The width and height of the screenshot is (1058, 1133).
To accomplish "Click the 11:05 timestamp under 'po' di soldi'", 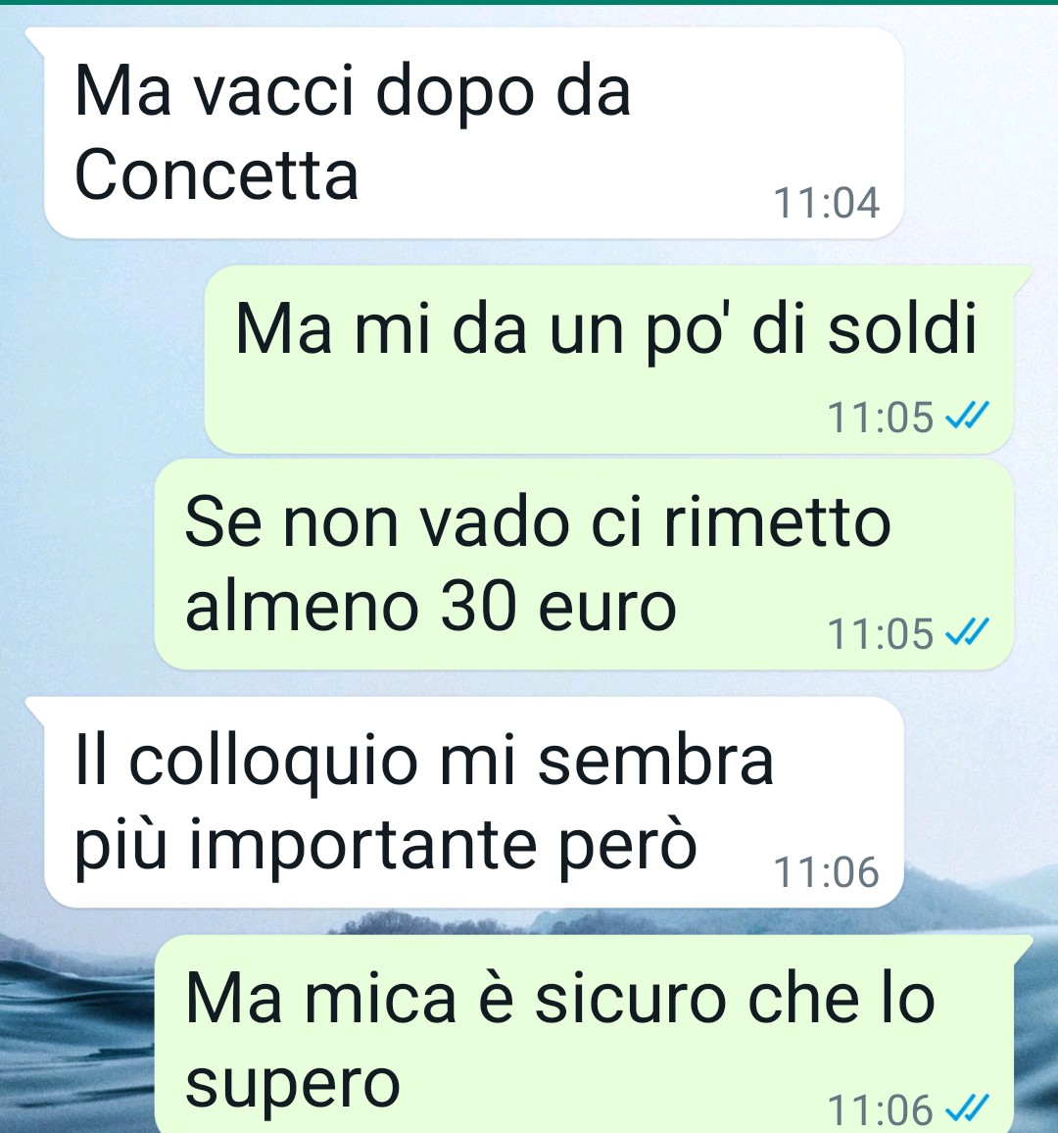I will click(x=881, y=417).
